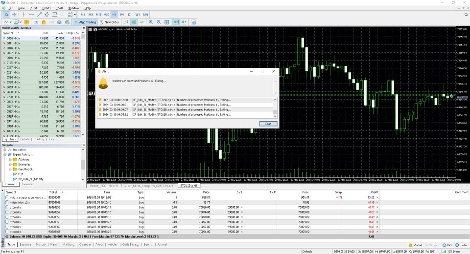The image size is (470, 254).
Task: Switch chart to bar chart mode
Action: click(x=126, y=22)
